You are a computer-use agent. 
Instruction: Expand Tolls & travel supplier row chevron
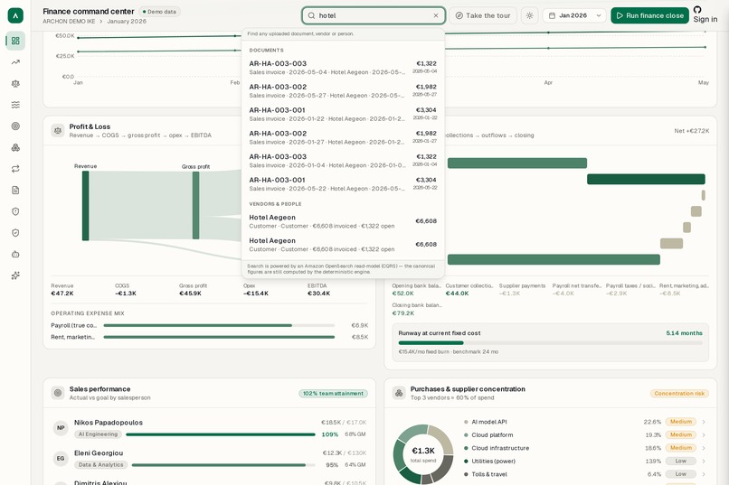pos(704,474)
